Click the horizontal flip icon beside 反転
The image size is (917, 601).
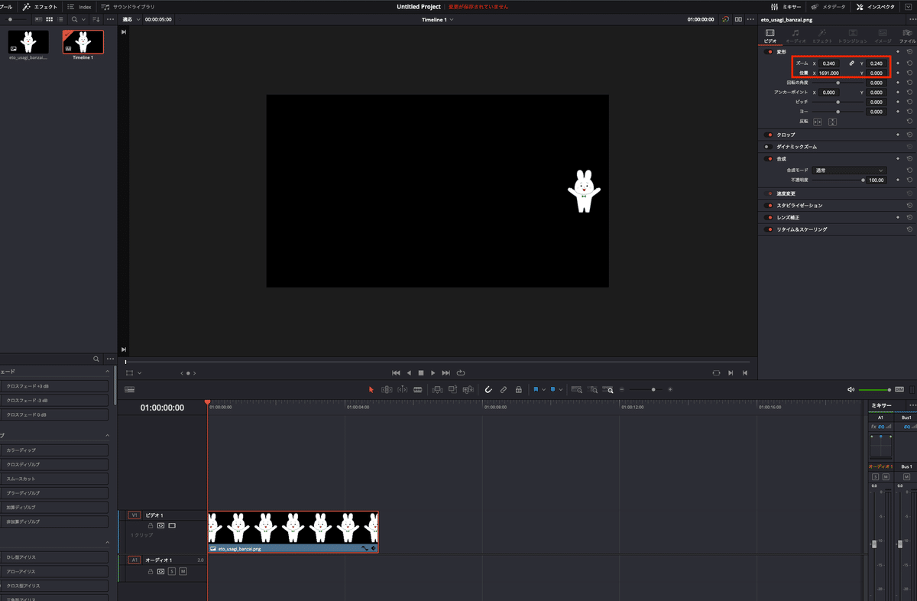pos(817,122)
